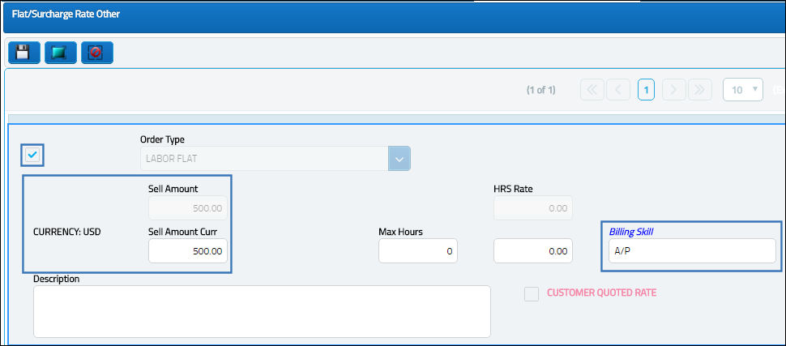Click the Sell Amount Curr field
This screenshot has width=786, height=346.
(188, 250)
